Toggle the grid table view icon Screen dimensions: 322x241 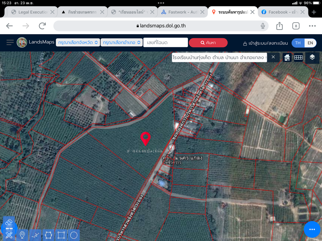298,57
